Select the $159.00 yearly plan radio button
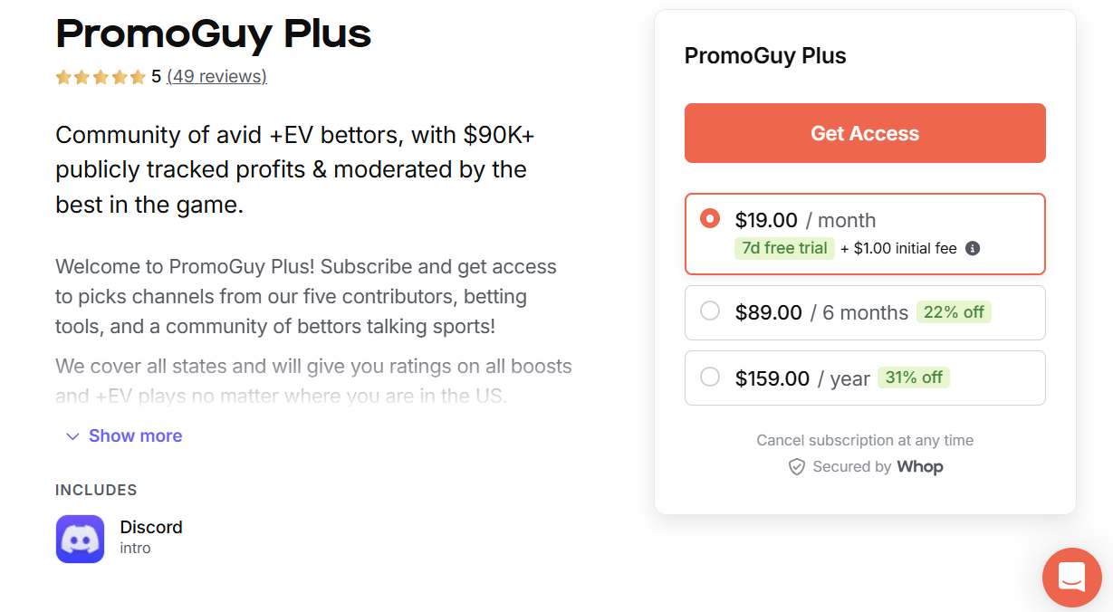Image resolution: width=1113 pixels, height=612 pixels. pos(710,378)
